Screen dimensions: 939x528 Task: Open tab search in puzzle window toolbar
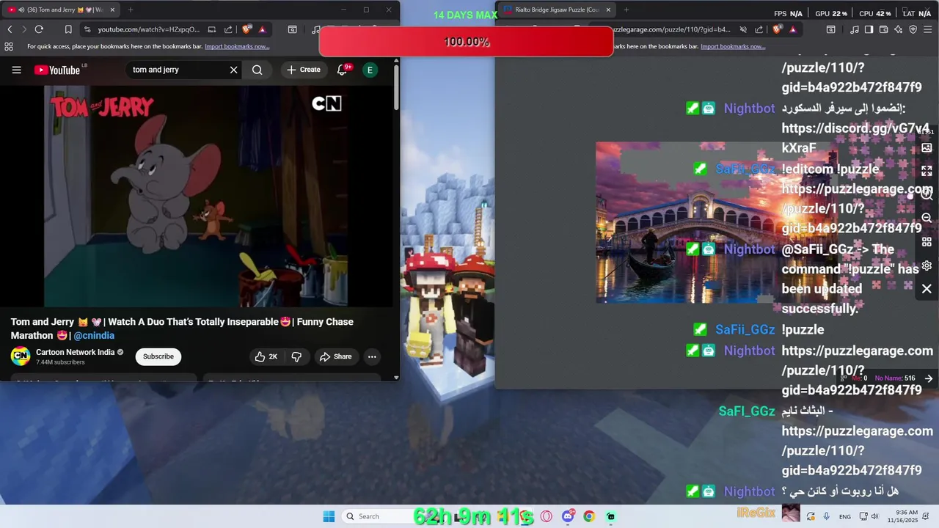click(x=830, y=29)
